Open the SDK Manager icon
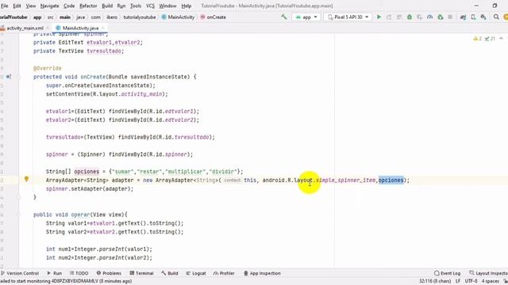Screen dimensions: 508x285 point(483,17)
